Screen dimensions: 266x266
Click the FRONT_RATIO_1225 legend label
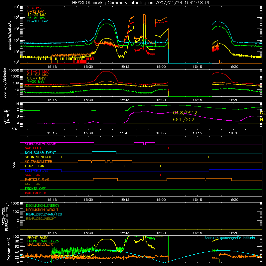tap(43, 241)
